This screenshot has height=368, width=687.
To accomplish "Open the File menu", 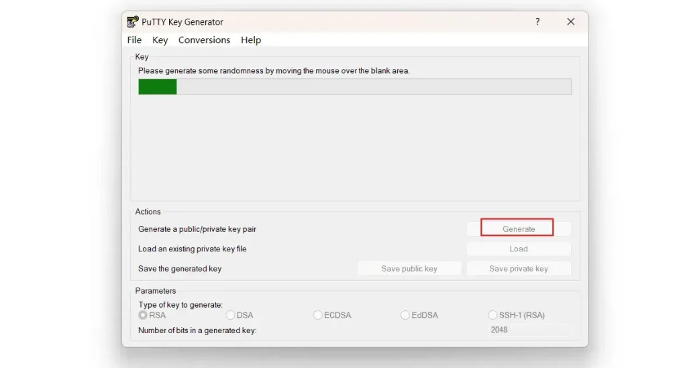I will coord(134,40).
